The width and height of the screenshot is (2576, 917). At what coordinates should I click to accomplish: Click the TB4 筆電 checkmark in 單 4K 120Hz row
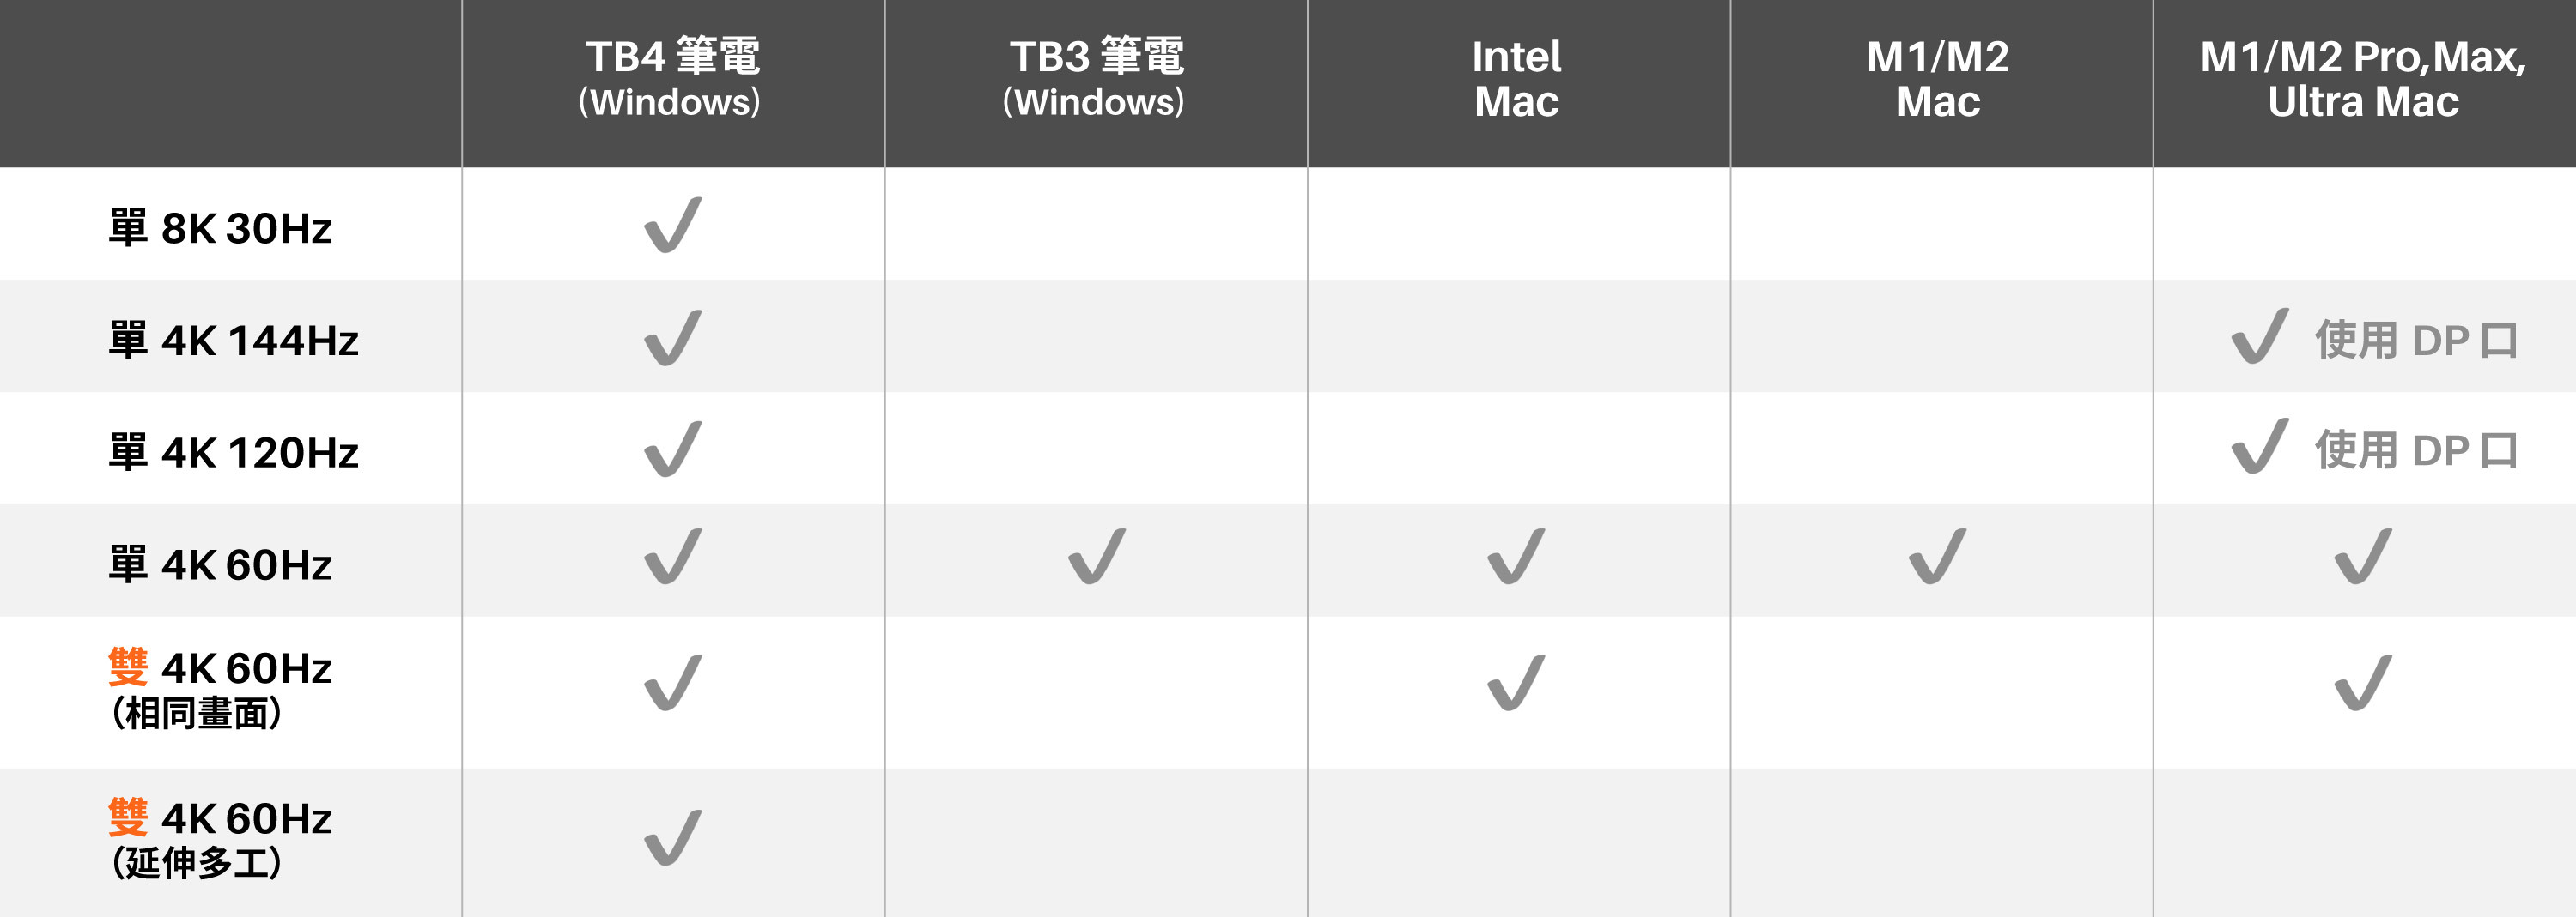672,449
